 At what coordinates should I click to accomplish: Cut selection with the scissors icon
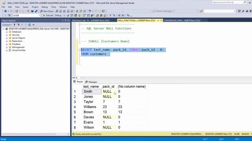[x=77, y=11]
